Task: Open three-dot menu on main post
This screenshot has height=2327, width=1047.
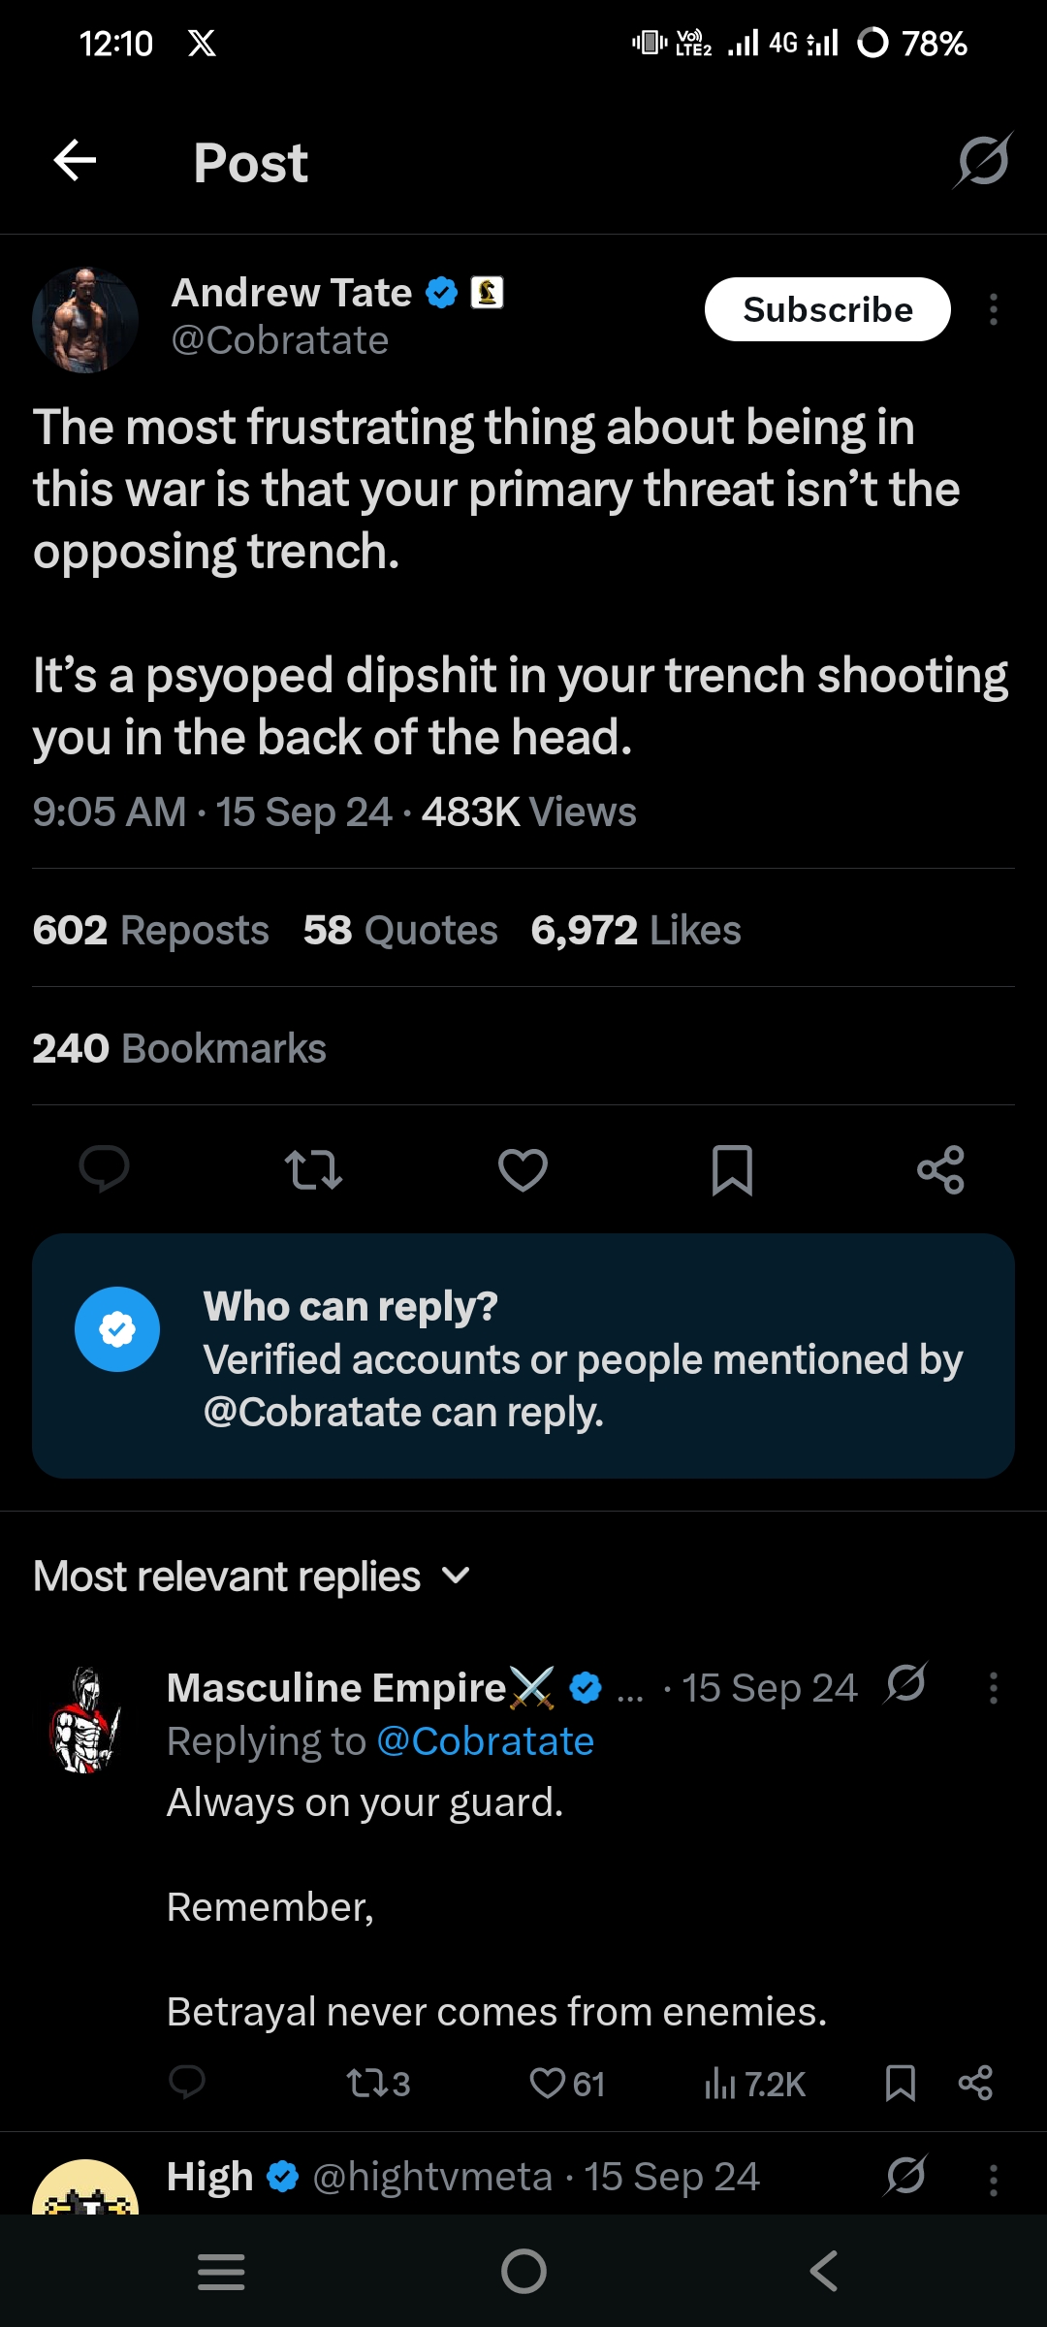Action: [993, 309]
